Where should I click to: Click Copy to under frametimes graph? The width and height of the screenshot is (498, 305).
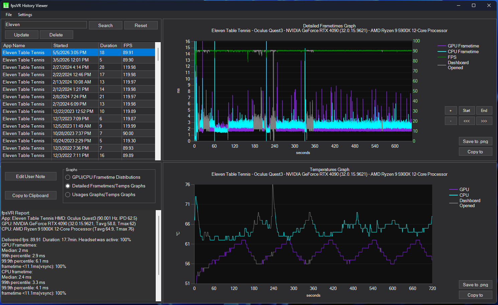475,152
